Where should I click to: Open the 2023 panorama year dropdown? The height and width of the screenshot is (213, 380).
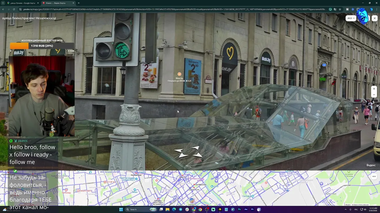point(351,18)
